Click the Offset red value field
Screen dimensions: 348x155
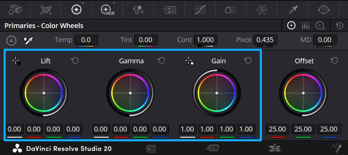click(x=278, y=129)
